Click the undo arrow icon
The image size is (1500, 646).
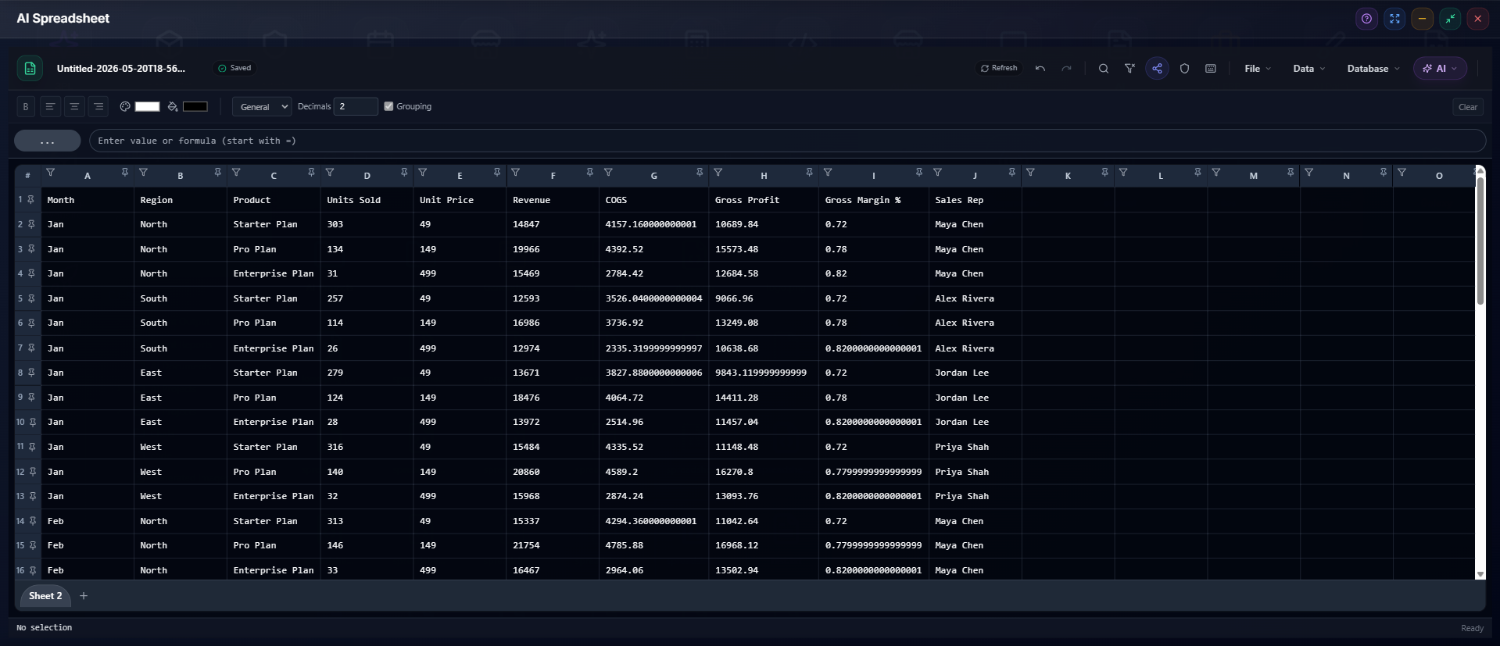pyautogui.click(x=1040, y=69)
